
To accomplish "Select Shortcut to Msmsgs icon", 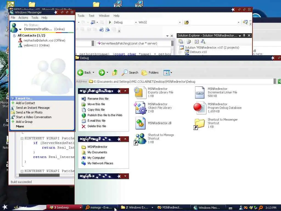I will (x=140, y=139).
